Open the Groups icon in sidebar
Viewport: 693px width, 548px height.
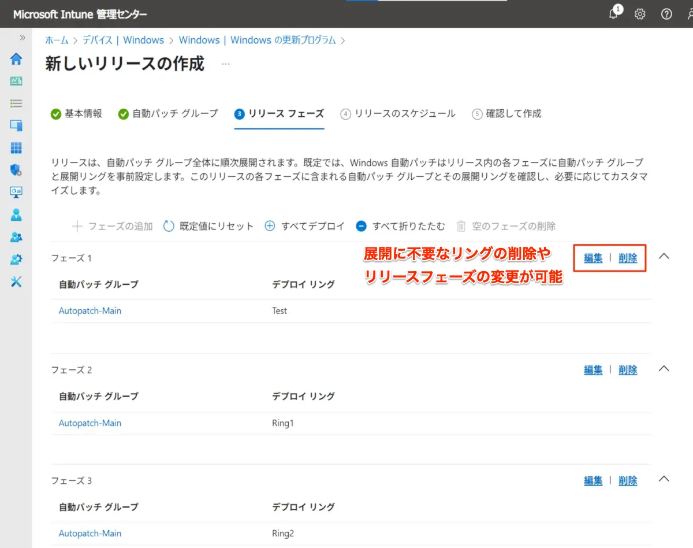(16, 237)
